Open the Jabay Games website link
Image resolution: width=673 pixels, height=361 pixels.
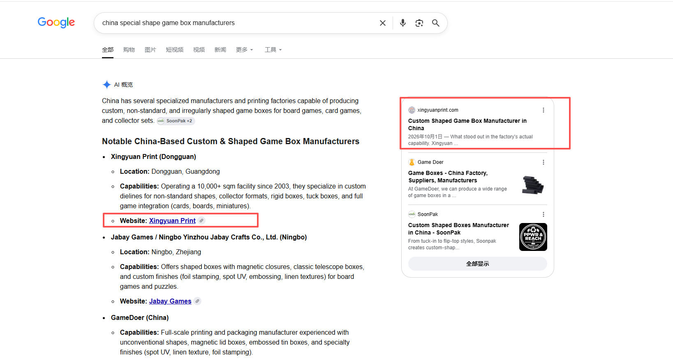pos(170,301)
